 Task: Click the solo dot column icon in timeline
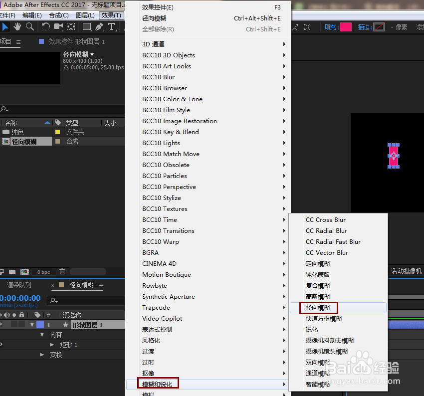tap(14, 315)
